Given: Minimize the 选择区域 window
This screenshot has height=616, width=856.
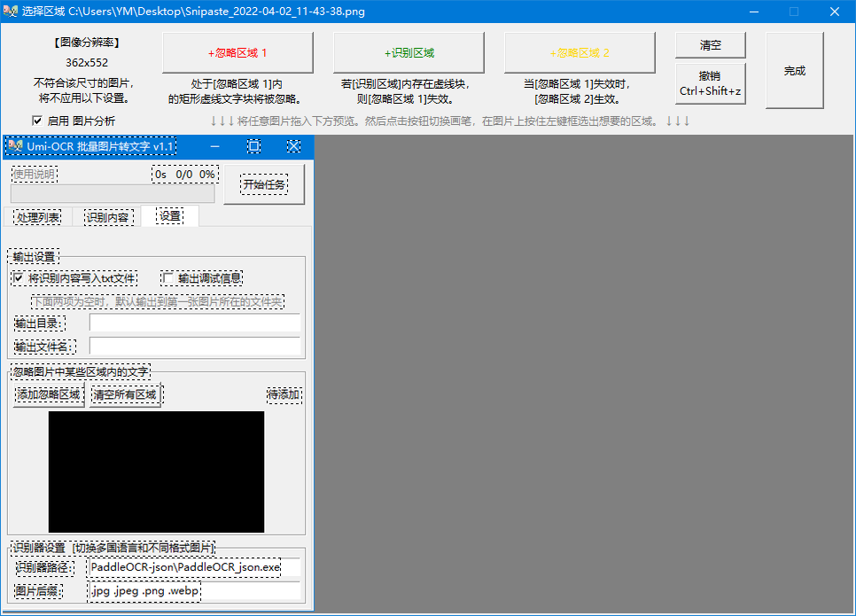Looking at the screenshot, I should coord(754,12).
